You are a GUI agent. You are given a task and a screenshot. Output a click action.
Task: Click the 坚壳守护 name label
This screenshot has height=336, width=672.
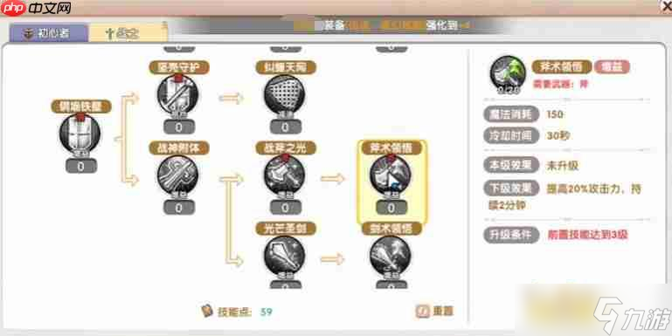tap(179, 67)
